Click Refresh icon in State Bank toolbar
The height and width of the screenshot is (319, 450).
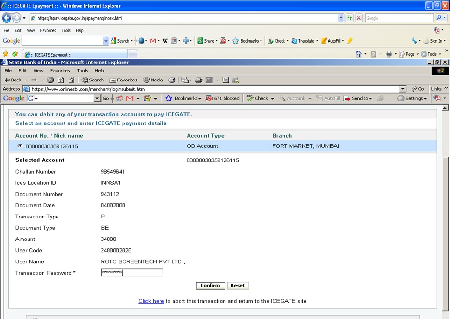pos(61,80)
